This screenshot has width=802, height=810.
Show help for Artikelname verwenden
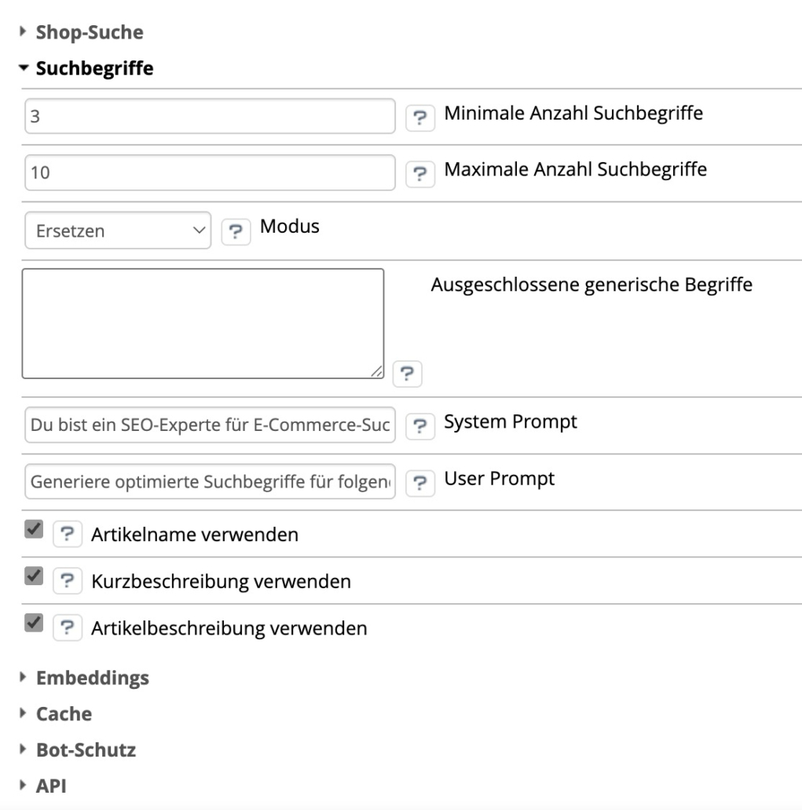click(x=68, y=534)
